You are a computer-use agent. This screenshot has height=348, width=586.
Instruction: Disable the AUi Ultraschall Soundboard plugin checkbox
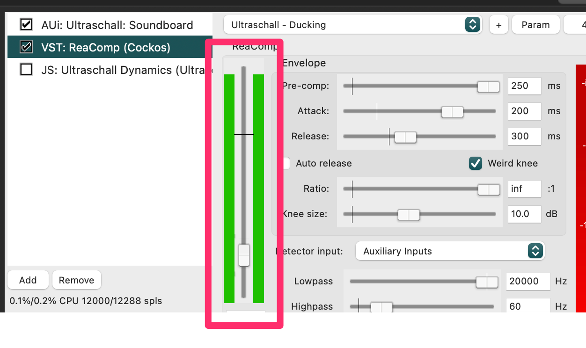(x=26, y=25)
